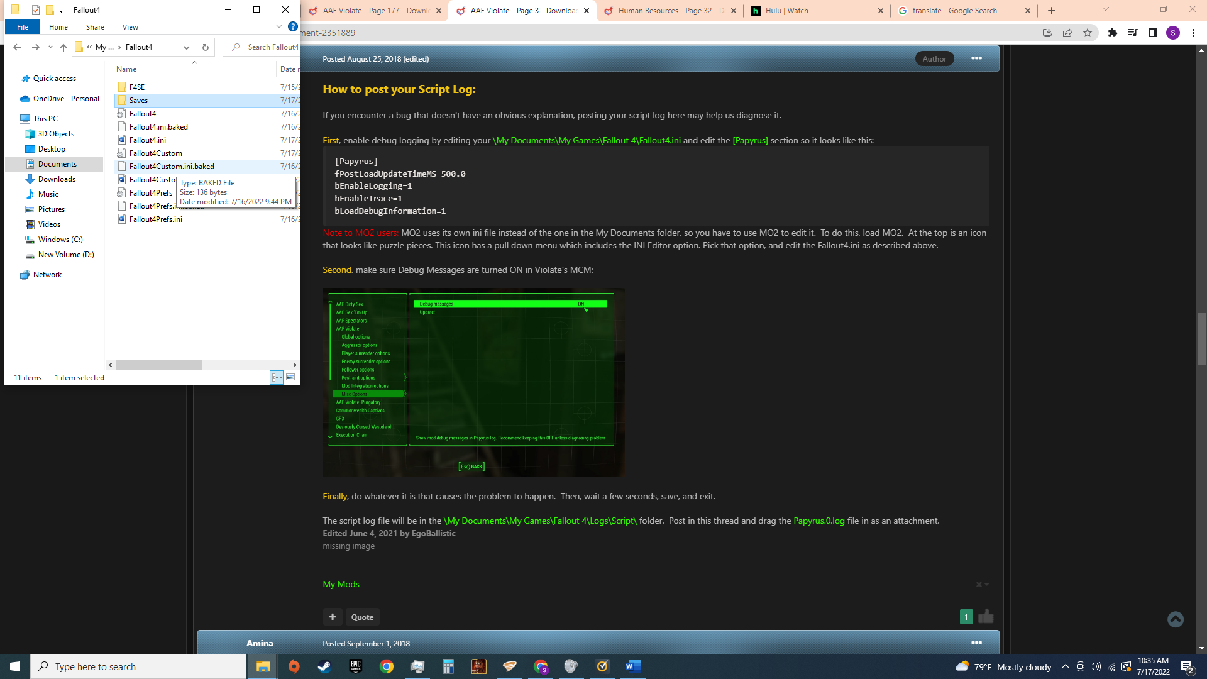Open signature hide dropdown near My Mods
The height and width of the screenshot is (679, 1207).
pyautogui.click(x=982, y=584)
